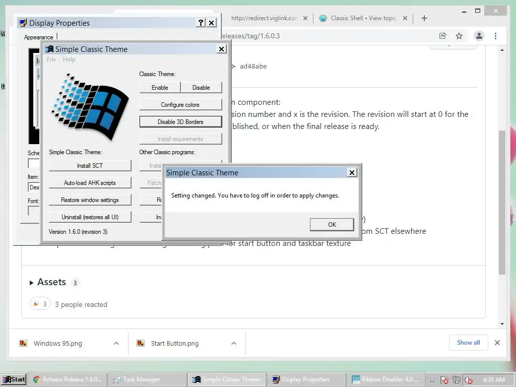Switch to Task Manager taskbar button
Viewport: 516px width, 387px height.
pos(147,379)
